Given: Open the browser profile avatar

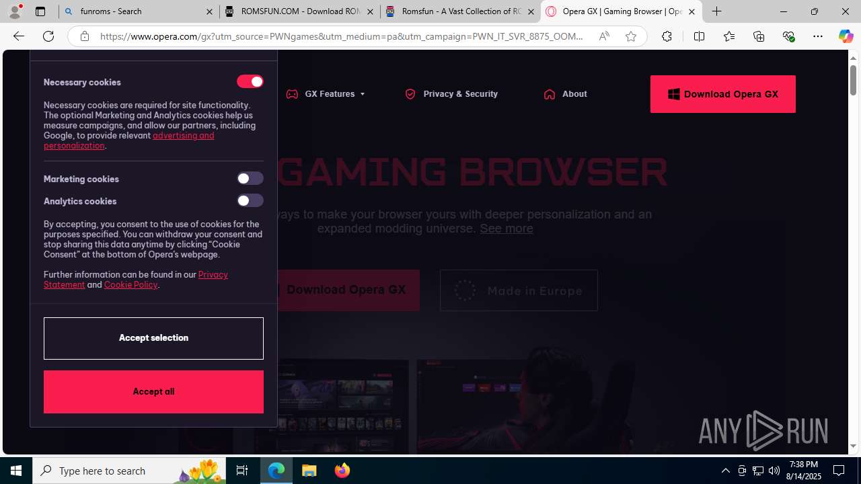Looking at the screenshot, I should (x=15, y=11).
